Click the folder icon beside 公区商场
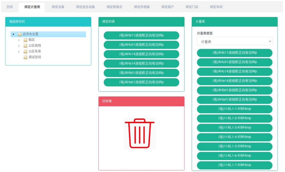Viewport: 285px width, 172px height. pyautogui.click(x=25, y=46)
